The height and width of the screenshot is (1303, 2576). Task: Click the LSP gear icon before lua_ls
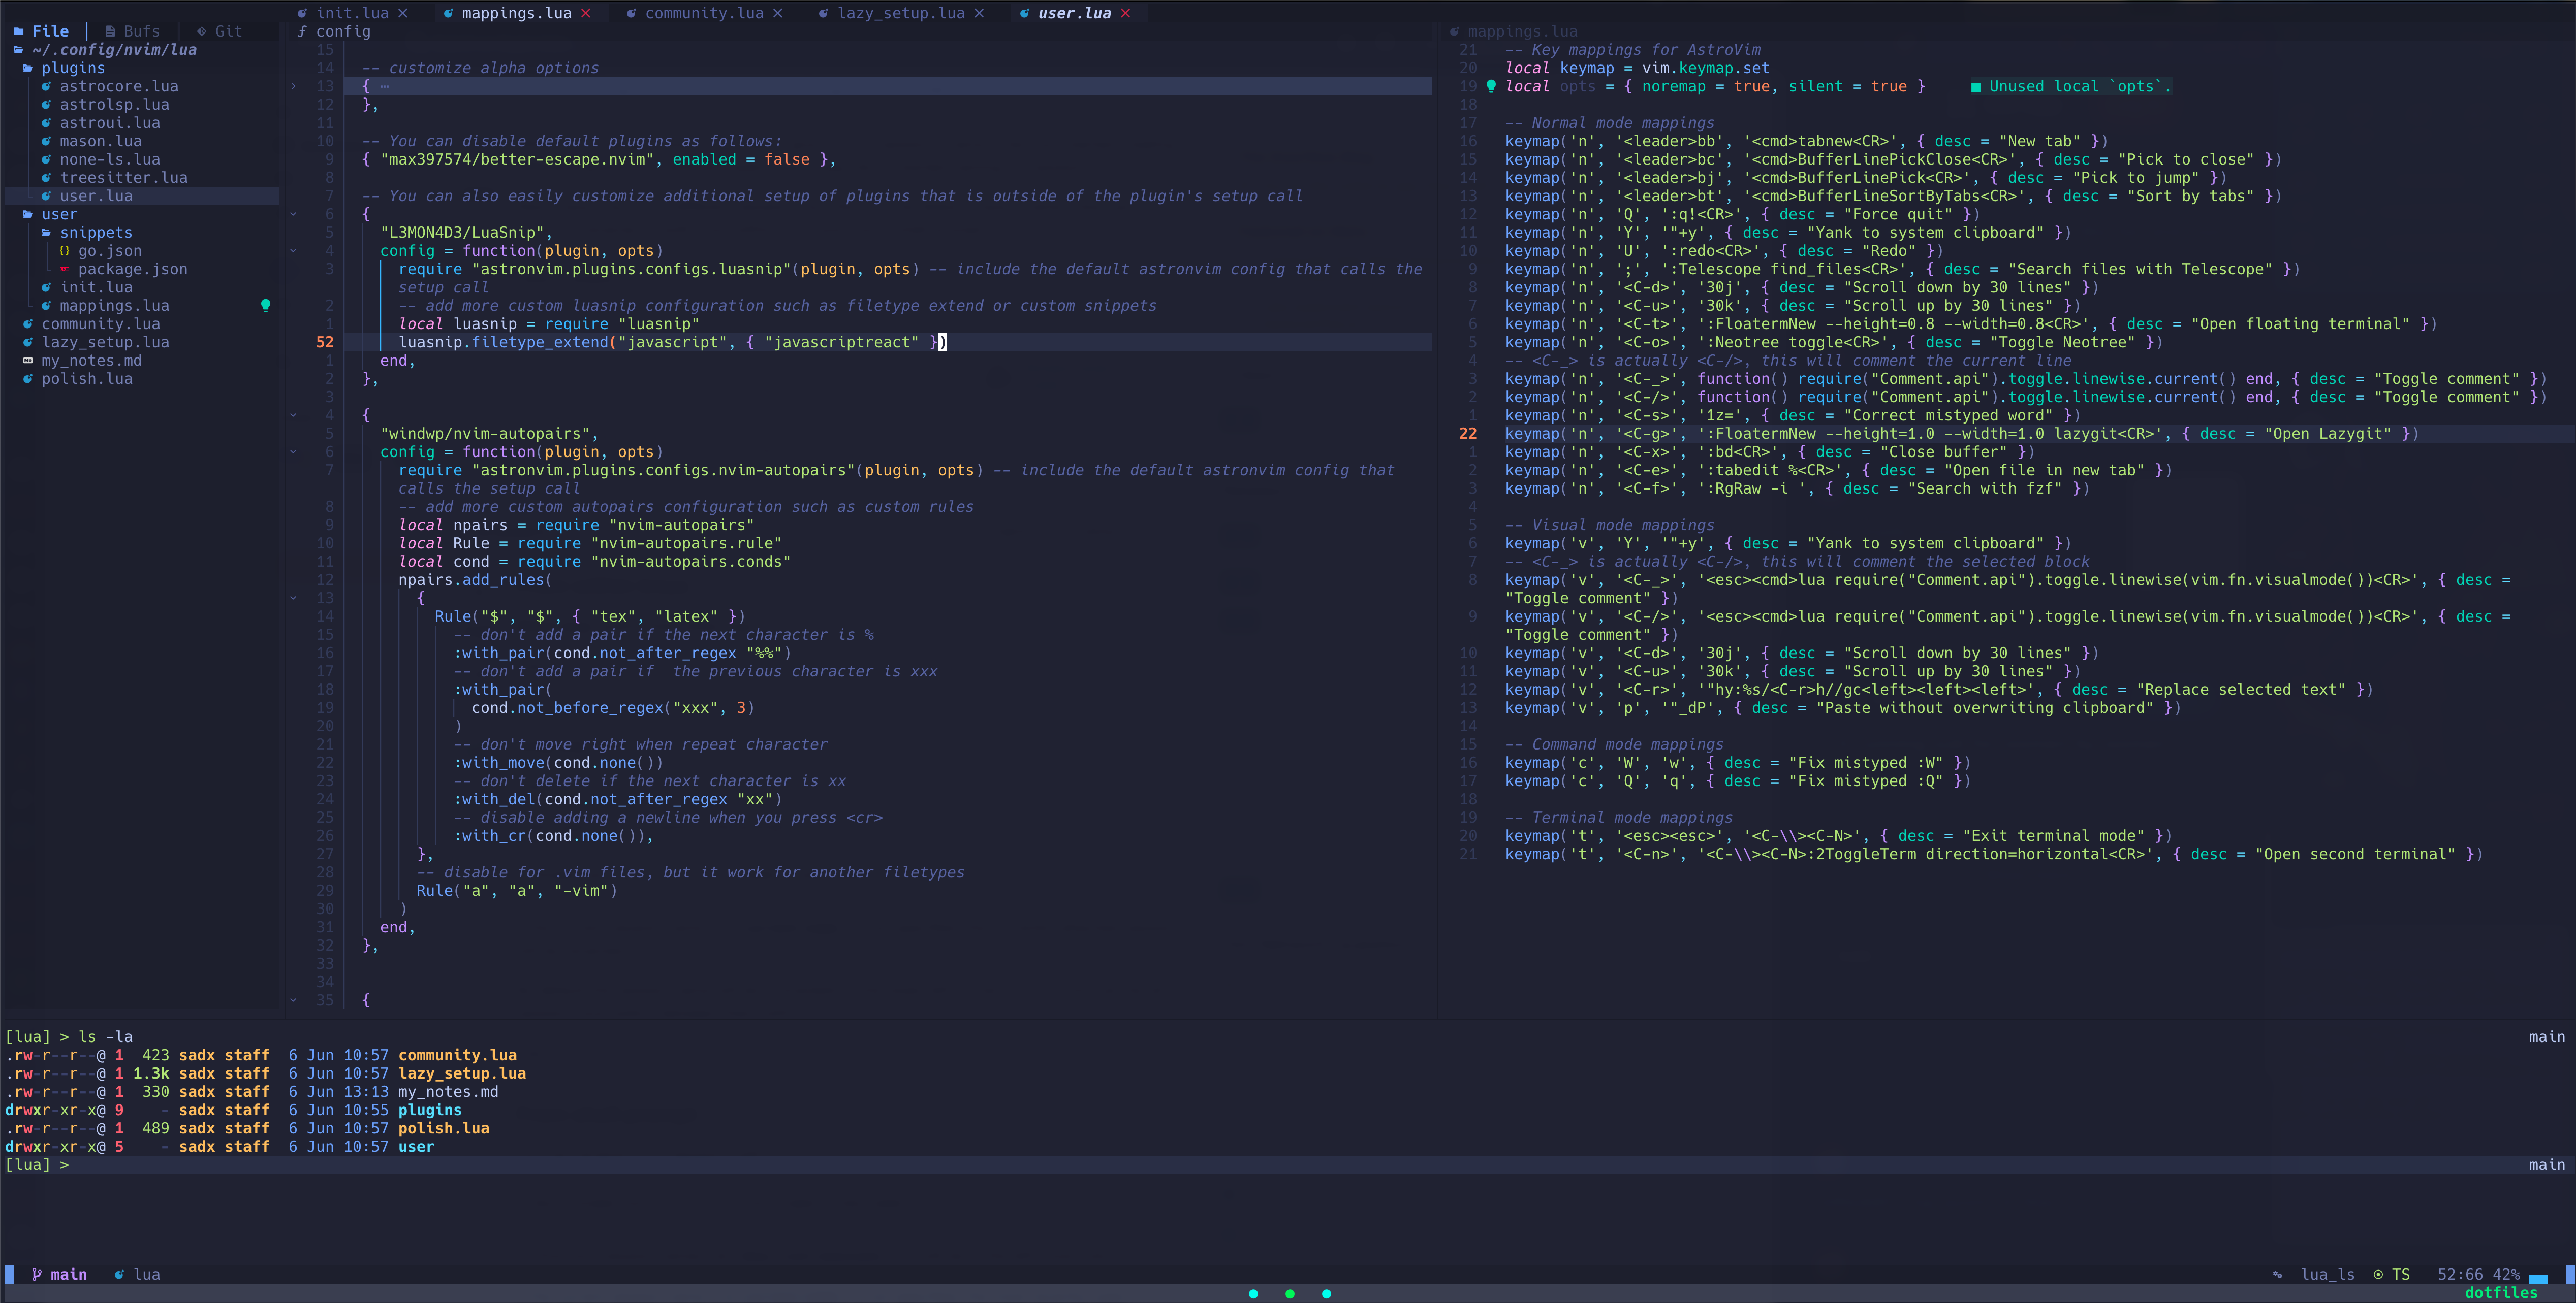point(2277,1274)
